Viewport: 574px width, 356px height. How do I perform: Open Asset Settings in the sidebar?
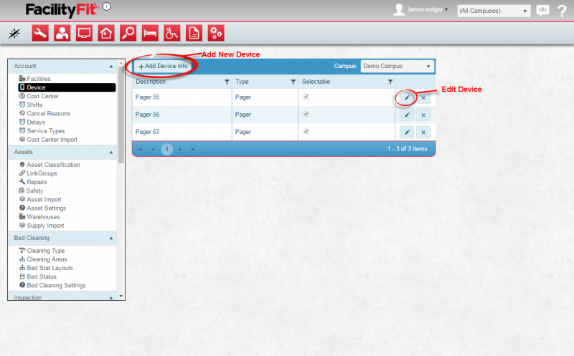pos(43,208)
